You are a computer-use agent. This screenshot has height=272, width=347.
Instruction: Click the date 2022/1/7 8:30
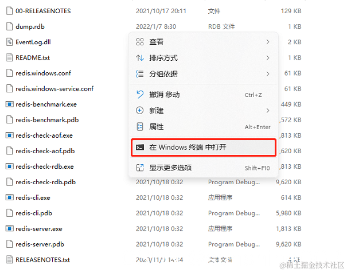point(156,26)
